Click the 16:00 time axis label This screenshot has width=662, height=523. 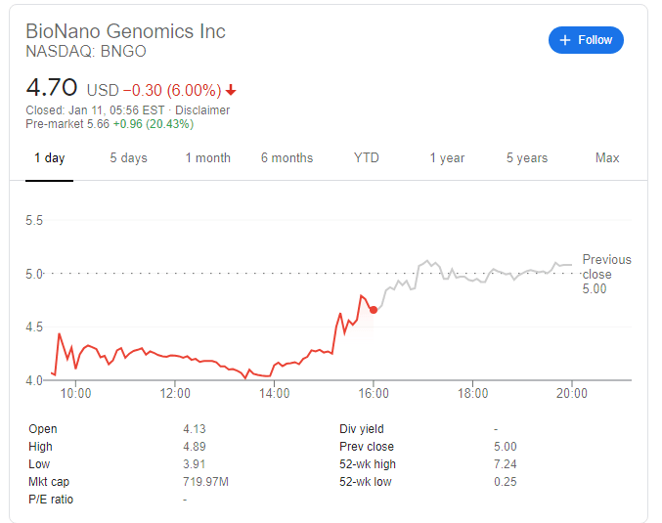[x=374, y=394]
